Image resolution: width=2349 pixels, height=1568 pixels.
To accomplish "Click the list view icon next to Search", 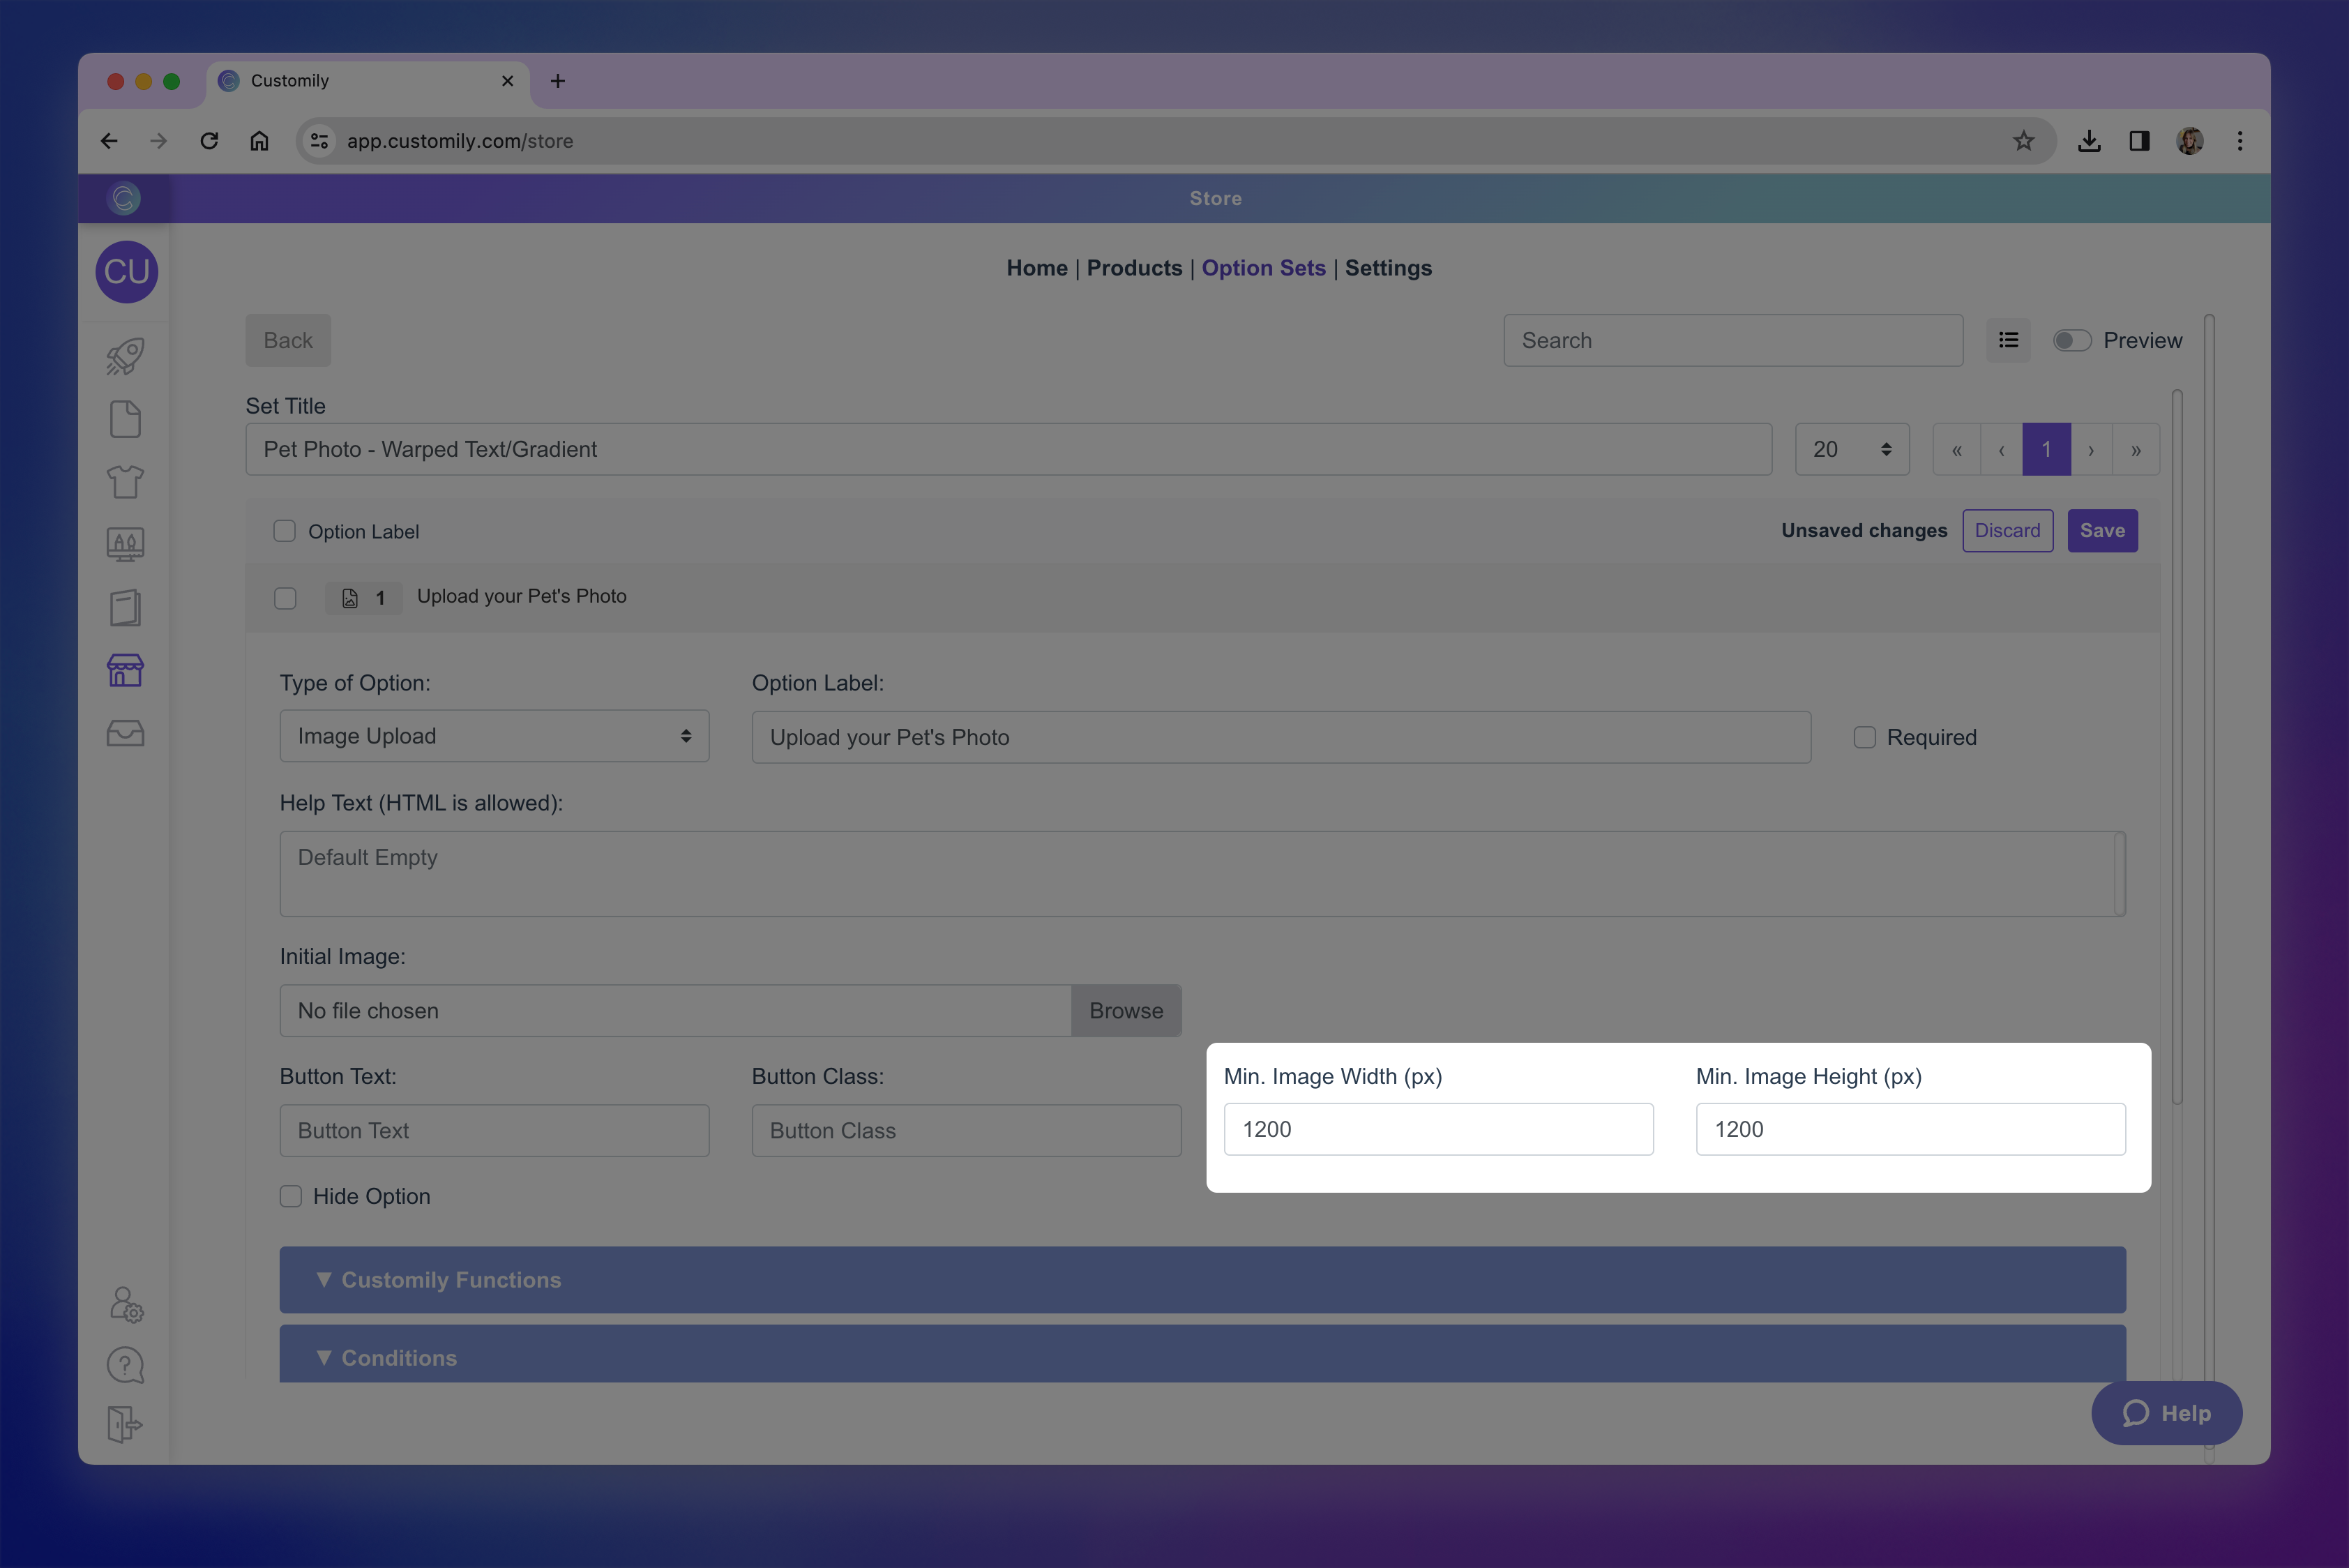I will [2008, 341].
